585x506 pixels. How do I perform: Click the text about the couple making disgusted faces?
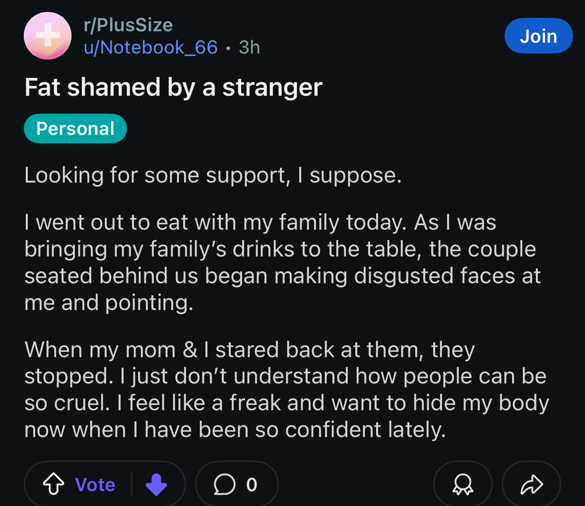tap(282, 275)
